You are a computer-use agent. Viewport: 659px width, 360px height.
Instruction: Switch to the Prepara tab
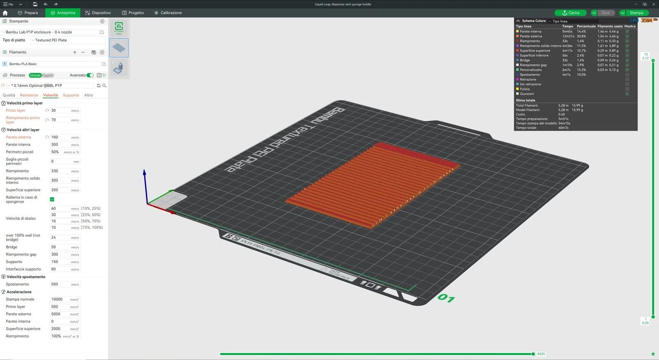pos(28,13)
